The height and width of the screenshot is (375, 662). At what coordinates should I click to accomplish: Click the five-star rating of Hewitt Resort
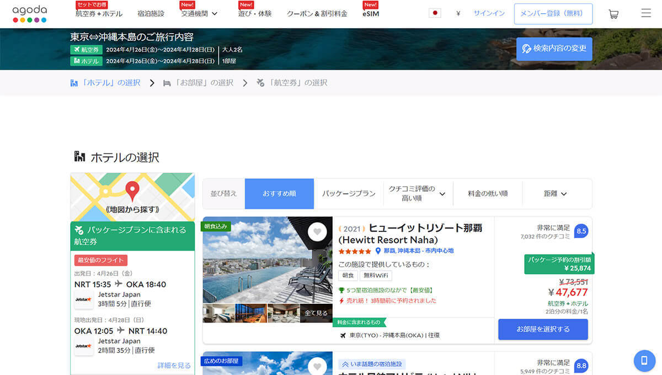click(355, 251)
